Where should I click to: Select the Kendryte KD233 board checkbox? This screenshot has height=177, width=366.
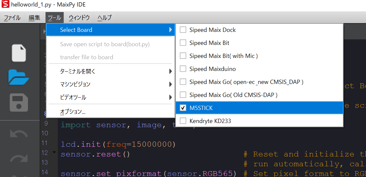coord(183,121)
